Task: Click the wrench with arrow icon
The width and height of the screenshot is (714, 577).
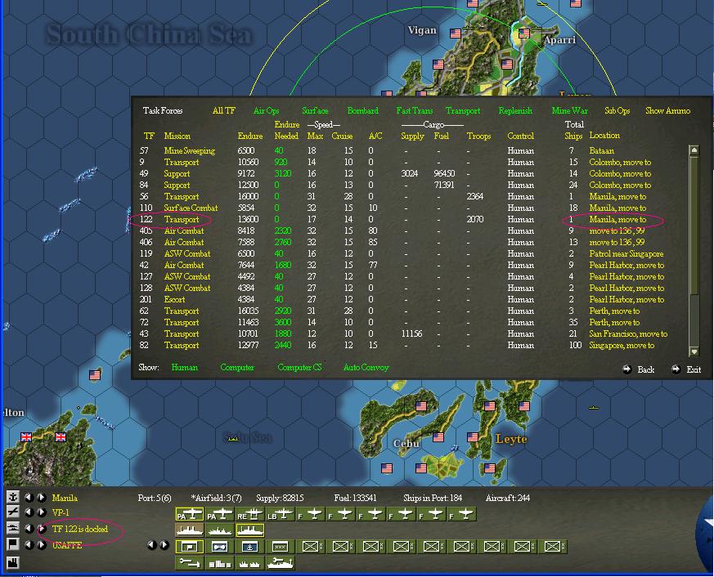Action: (189, 563)
